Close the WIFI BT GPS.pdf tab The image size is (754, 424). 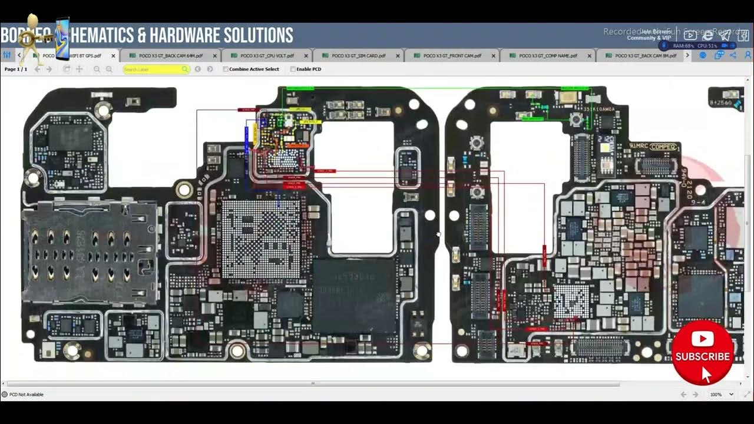[x=113, y=56]
